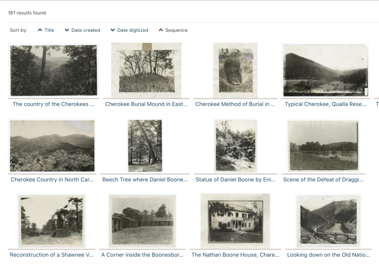Image resolution: width=379 pixels, height=265 pixels.
Task: Open 'The country of the Cherokees' thumbnail
Action: pos(54,70)
